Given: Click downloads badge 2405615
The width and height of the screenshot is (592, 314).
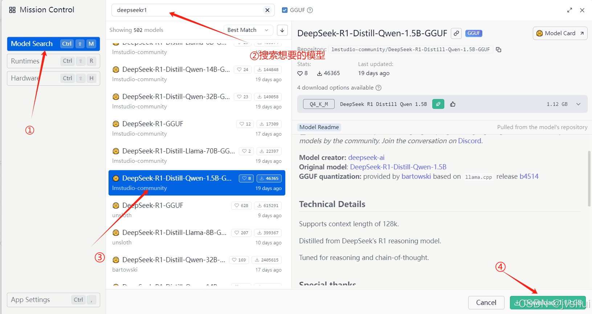Looking at the screenshot, I should [266, 260].
